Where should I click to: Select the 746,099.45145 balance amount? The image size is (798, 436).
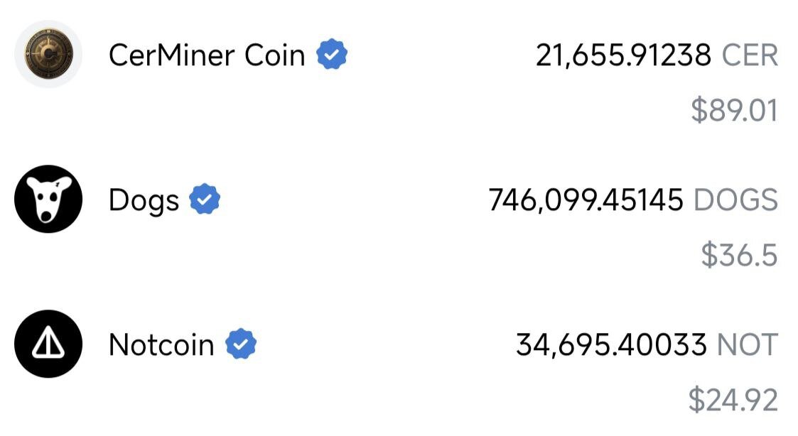(586, 200)
